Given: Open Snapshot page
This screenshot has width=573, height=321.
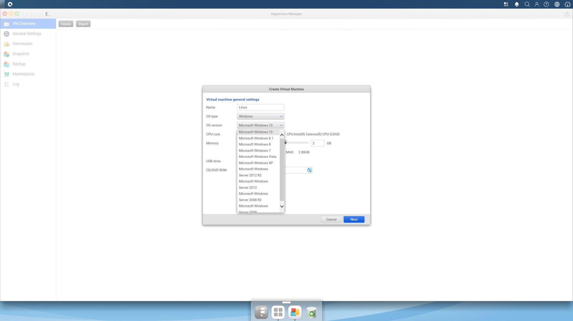Looking at the screenshot, I should click(28, 54).
